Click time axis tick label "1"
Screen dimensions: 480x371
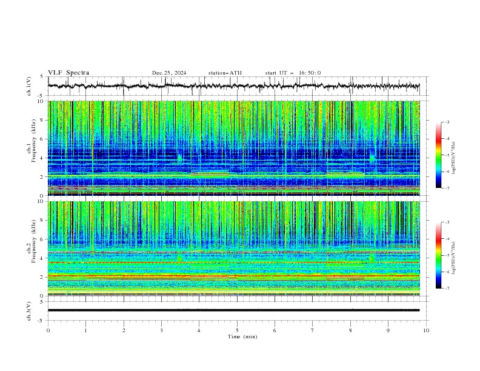[85, 330]
